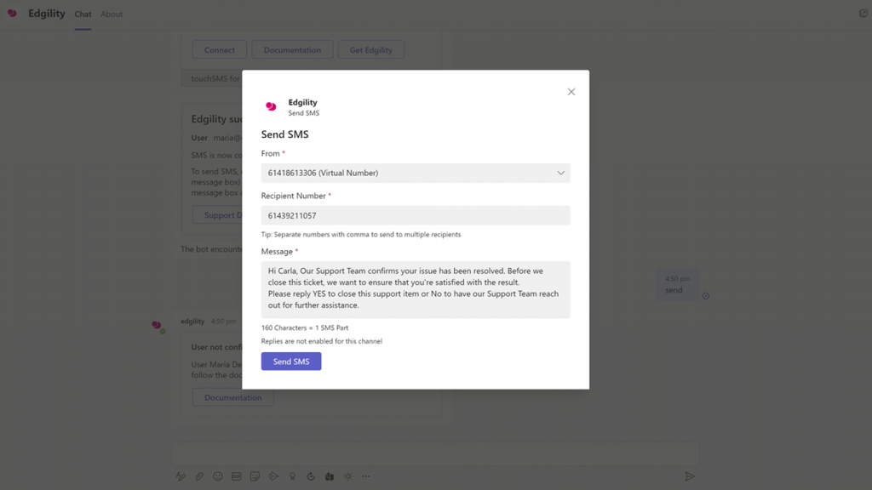Click the Connect button
The height and width of the screenshot is (490, 872).
coord(219,49)
